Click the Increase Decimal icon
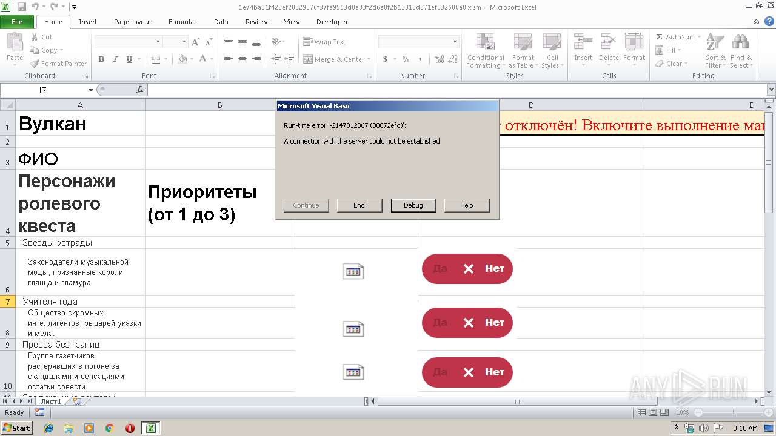This screenshot has width=776, height=436. (x=440, y=59)
